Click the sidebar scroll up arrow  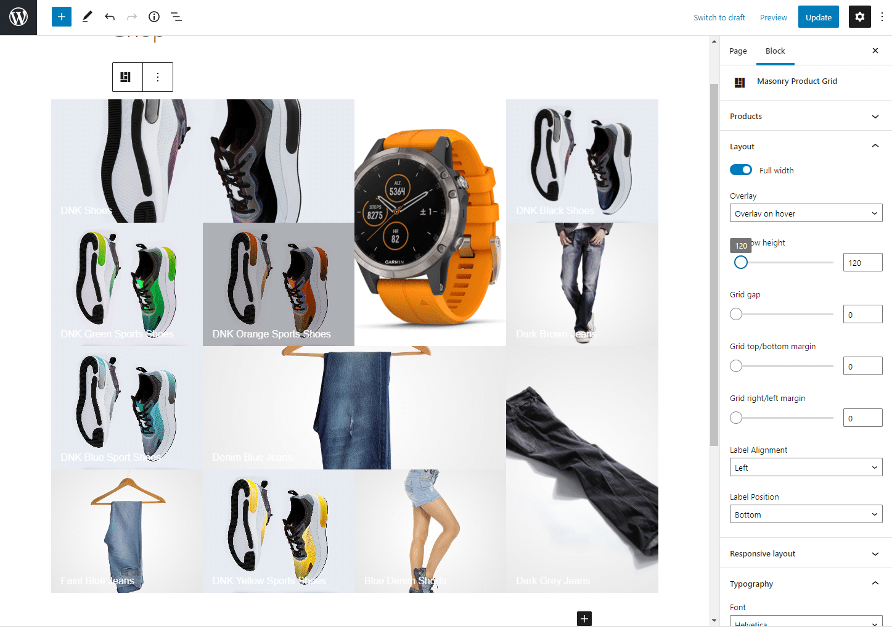point(714,41)
